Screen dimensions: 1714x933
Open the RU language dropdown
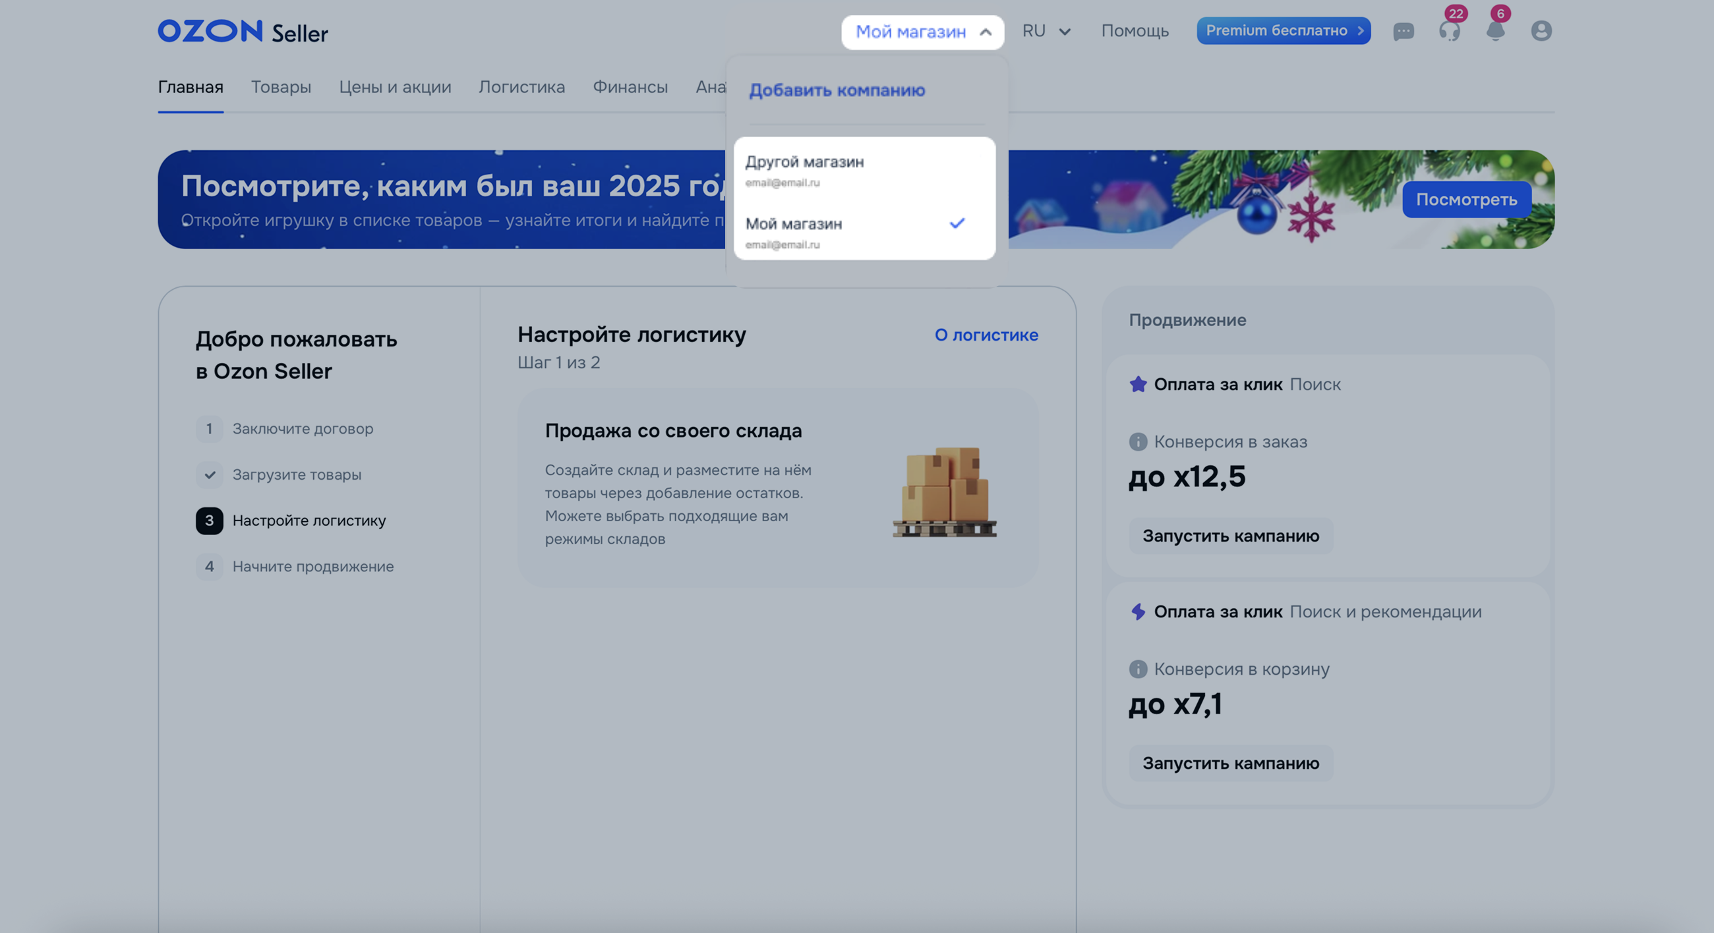(x=1046, y=31)
